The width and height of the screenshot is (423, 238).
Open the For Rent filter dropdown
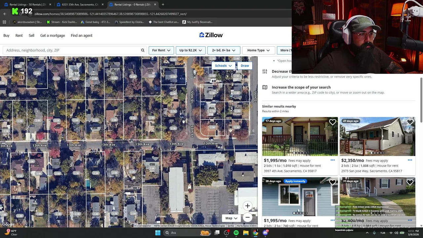click(x=161, y=50)
